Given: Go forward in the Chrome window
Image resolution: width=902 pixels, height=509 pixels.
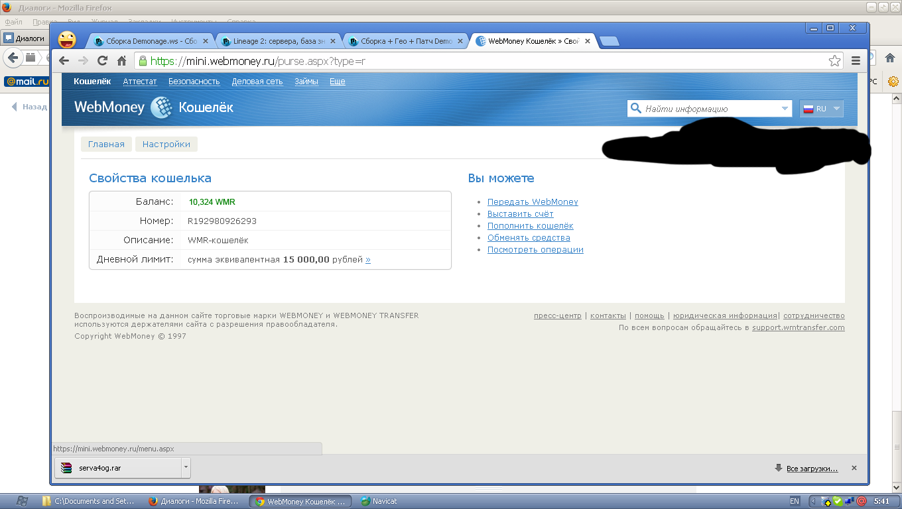Looking at the screenshot, I should (83, 61).
